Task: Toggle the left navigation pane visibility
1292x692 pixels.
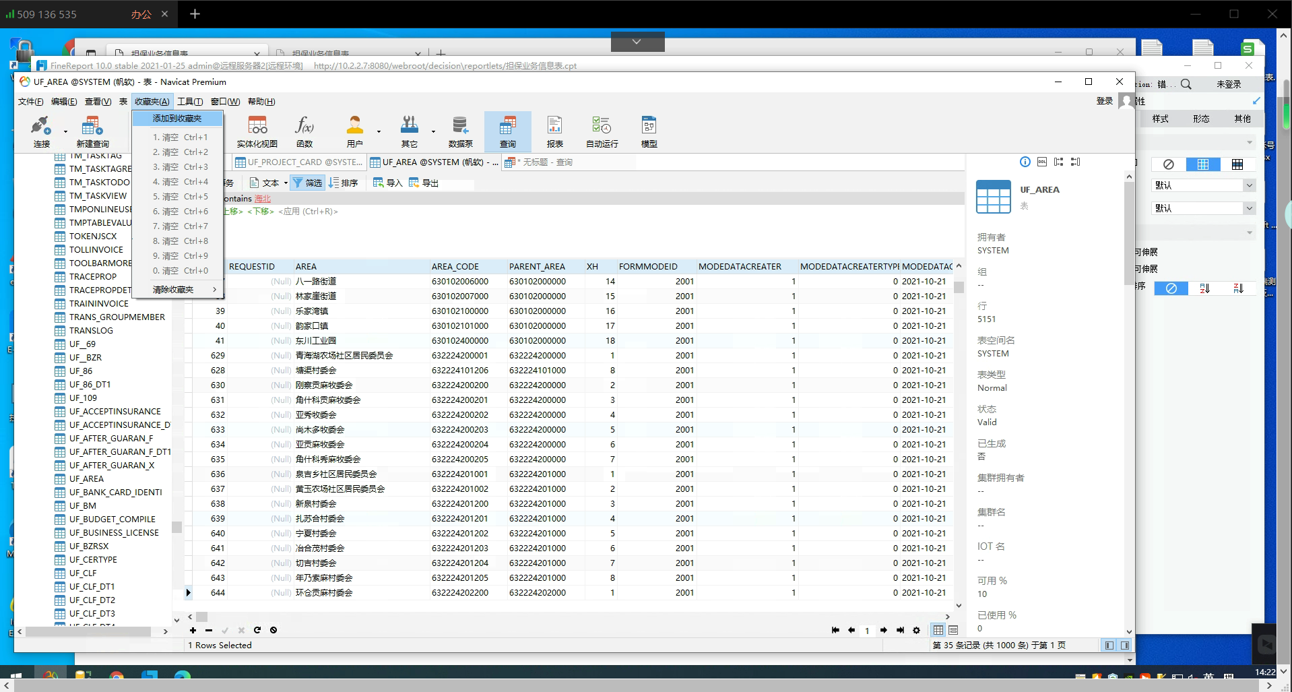Action: coord(1109,645)
